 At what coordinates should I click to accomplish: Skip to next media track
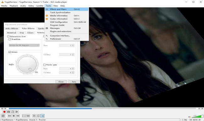coord(18,116)
